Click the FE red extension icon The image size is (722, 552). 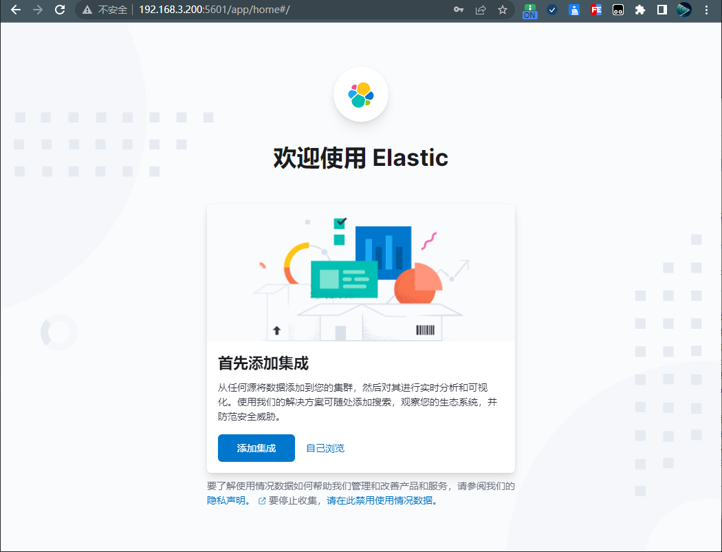[x=596, y=10]
